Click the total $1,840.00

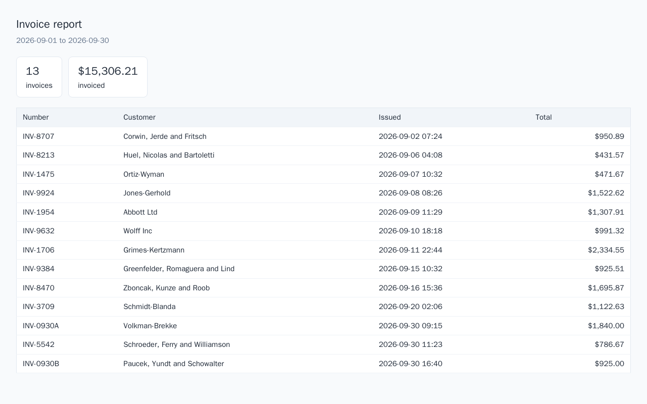tap(606, 326)
